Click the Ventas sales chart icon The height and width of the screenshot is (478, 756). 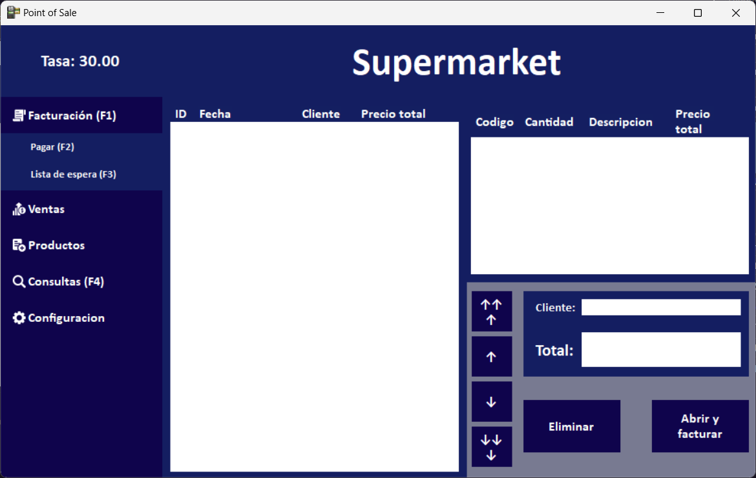19,209
